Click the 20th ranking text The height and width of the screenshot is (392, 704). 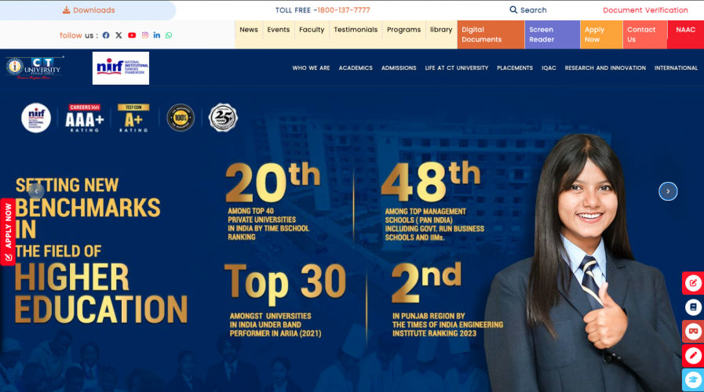(x=272, y=183)
